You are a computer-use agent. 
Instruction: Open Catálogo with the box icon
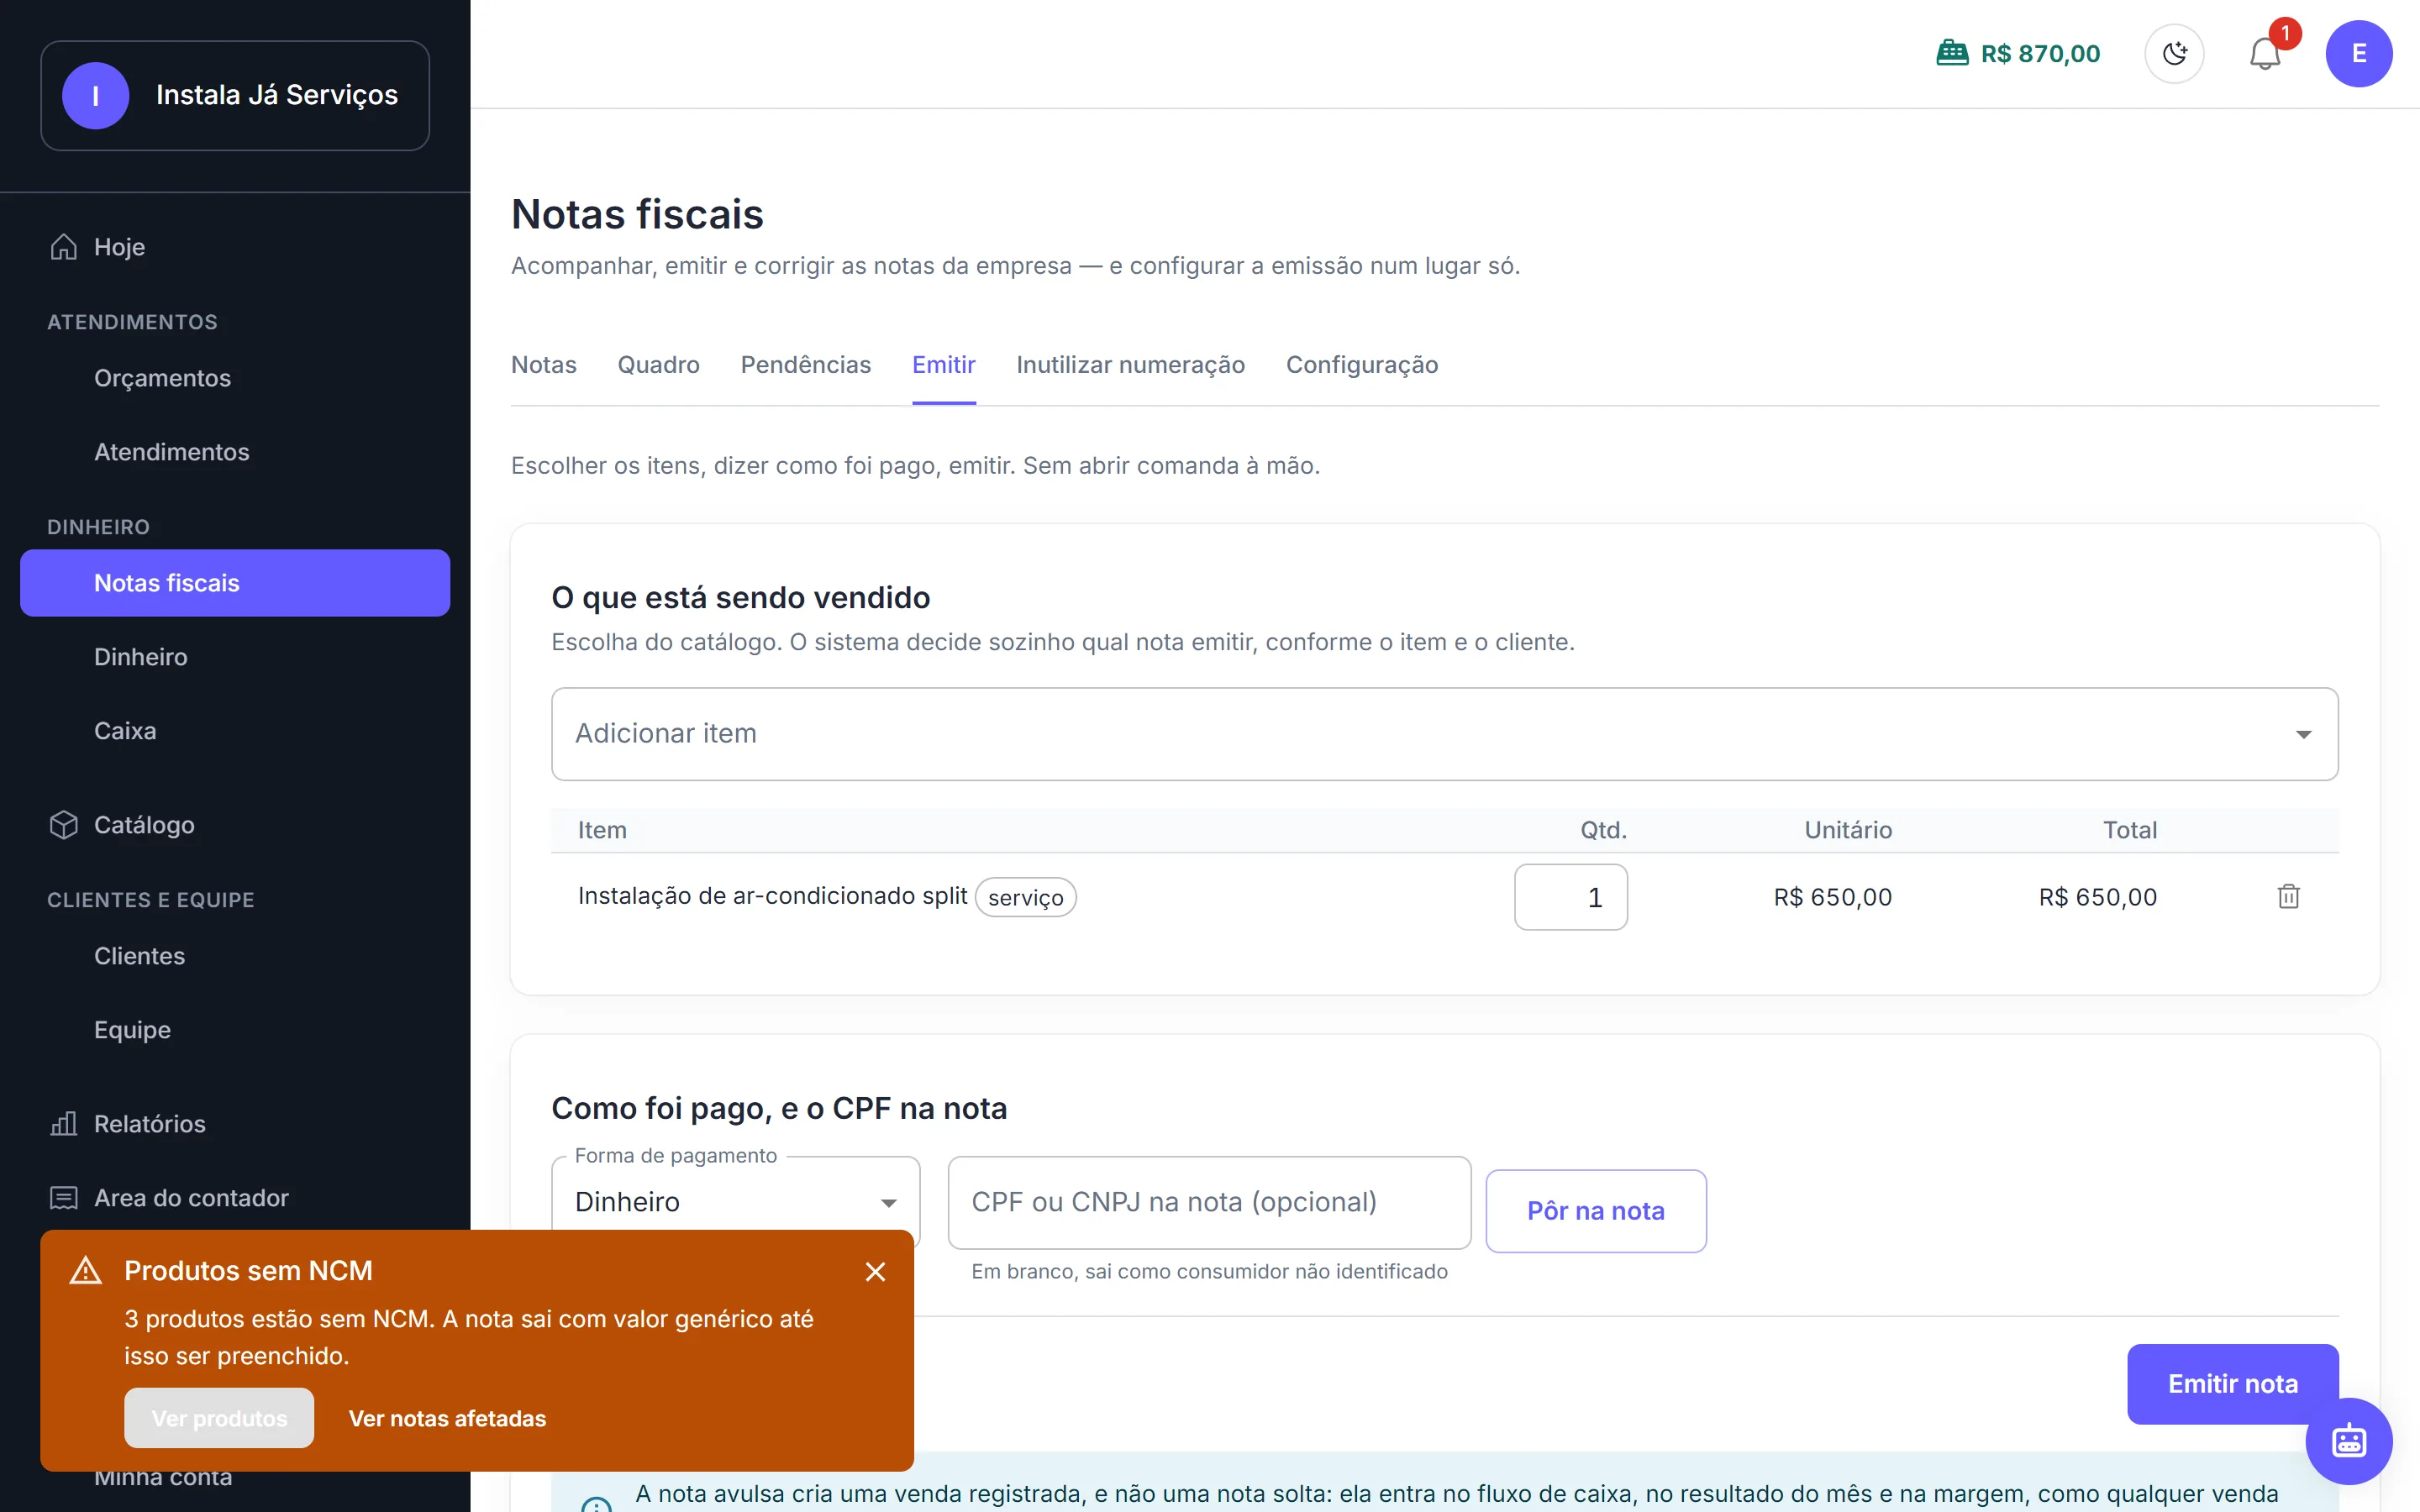point(64,825)
